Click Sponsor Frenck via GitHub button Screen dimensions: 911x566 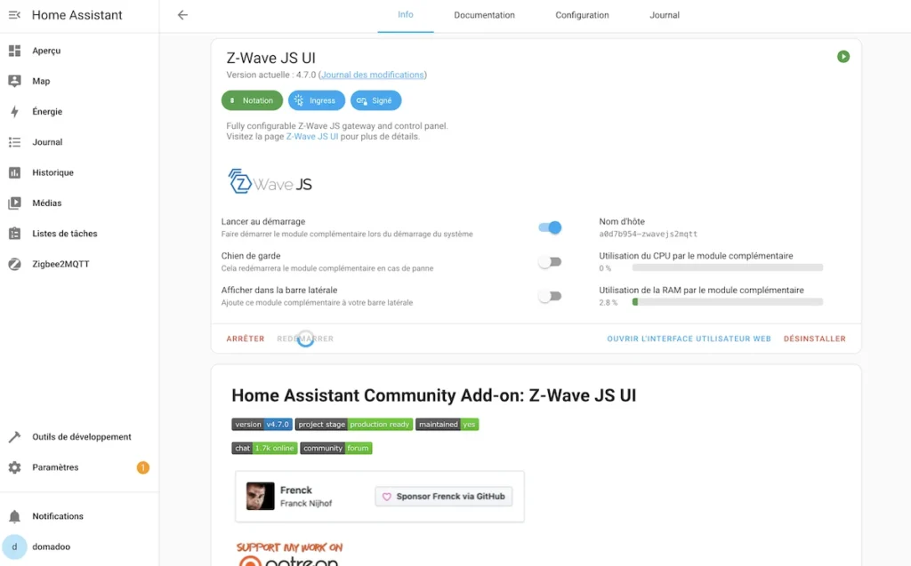444,497
